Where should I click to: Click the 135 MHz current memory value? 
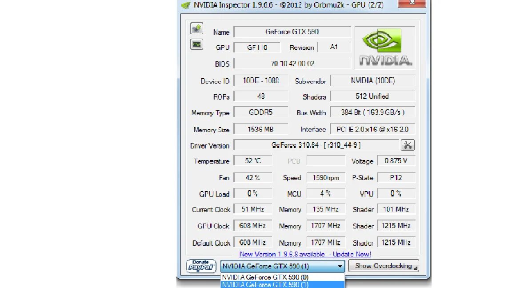(326, 209)
